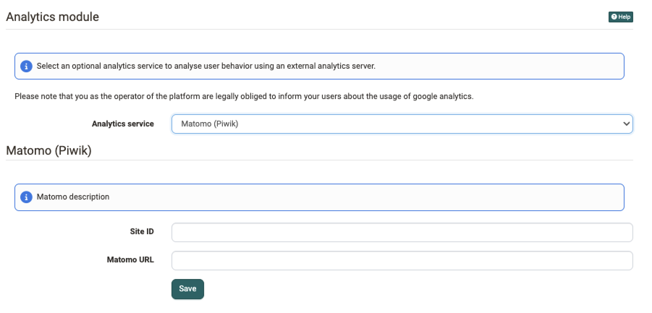Click the info icon beside Matomo description
Image resolution: width=652 pixels, height=313 pixels.
pyautogui.click(x=26, y=197)
